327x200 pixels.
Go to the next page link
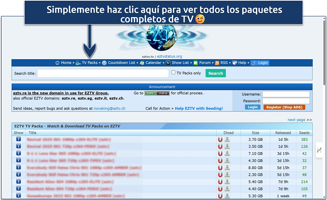[296, 120]
